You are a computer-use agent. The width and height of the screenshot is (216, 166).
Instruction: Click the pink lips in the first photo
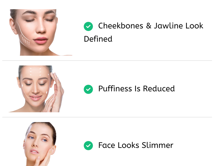click(x=41, y=40)
